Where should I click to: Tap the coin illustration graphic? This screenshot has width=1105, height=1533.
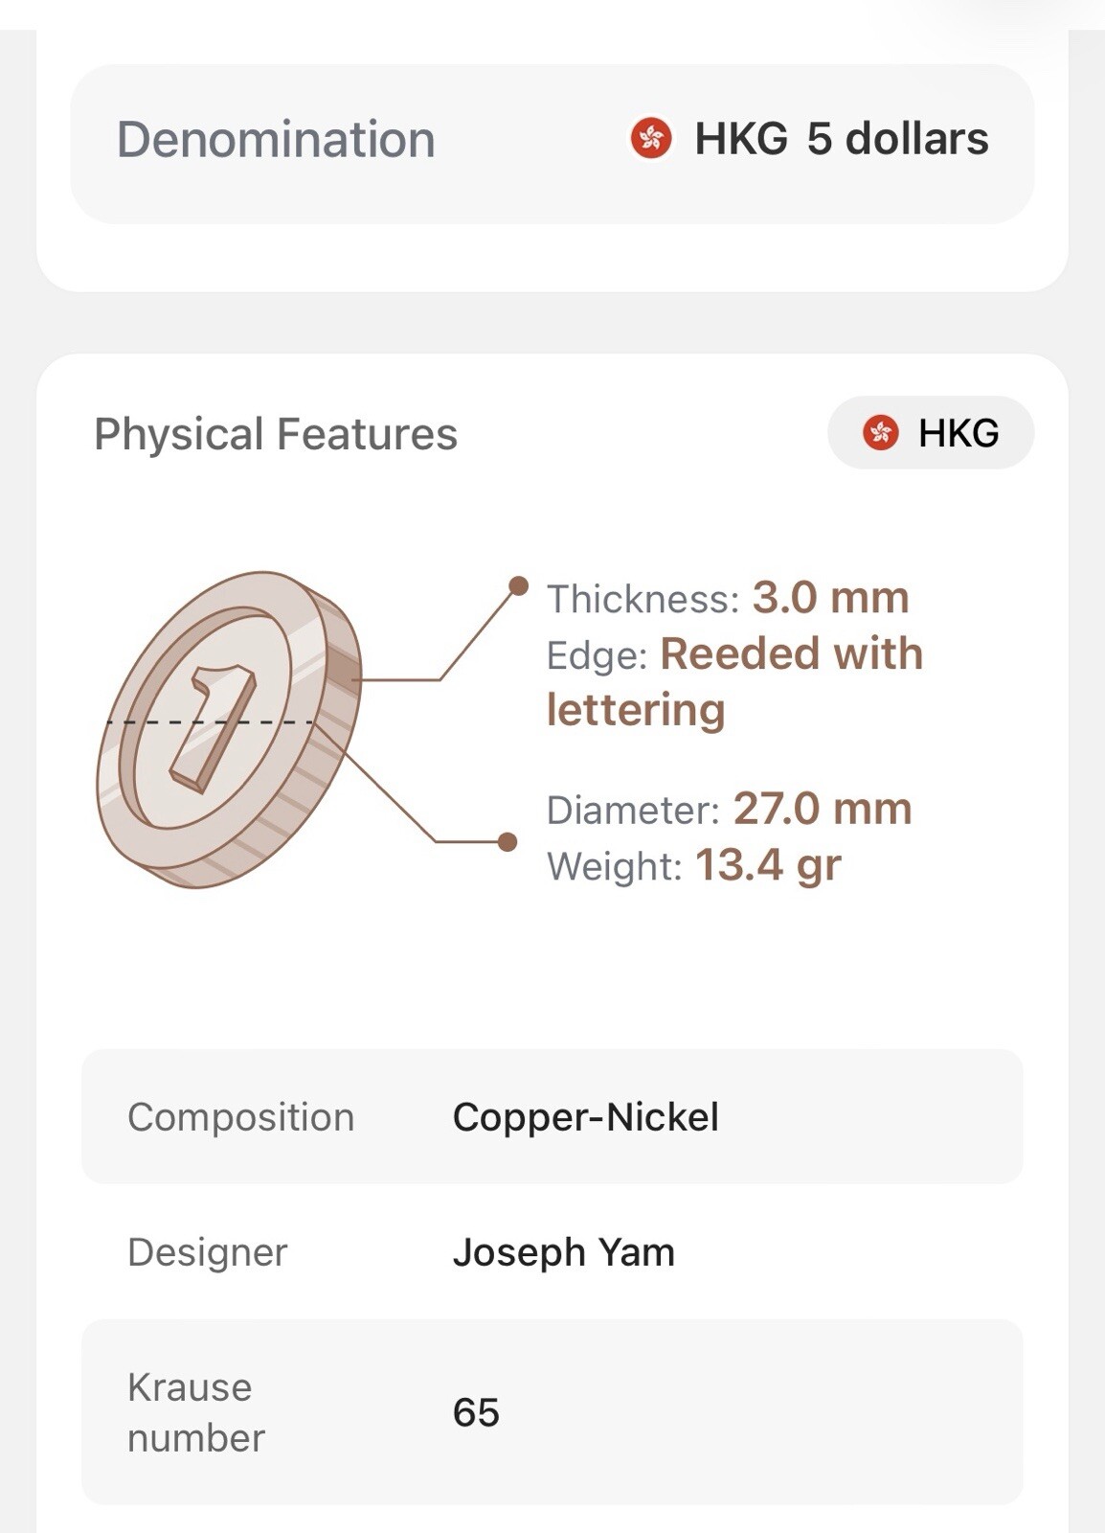230,730
